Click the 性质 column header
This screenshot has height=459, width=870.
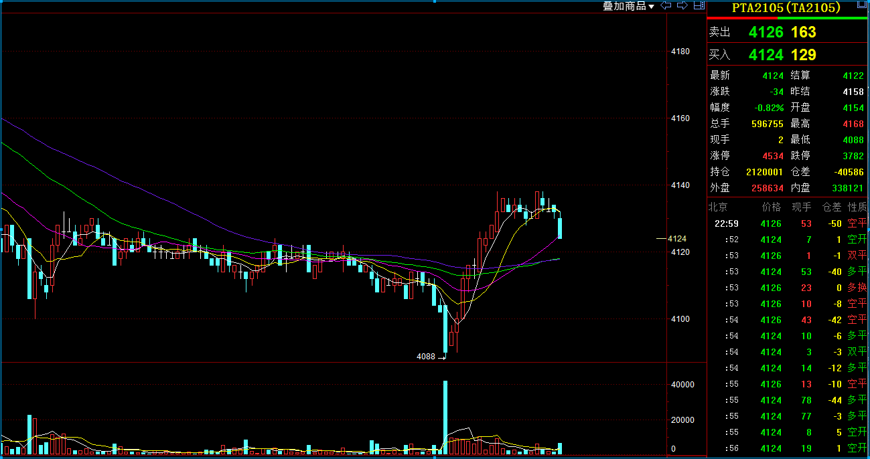857,207
